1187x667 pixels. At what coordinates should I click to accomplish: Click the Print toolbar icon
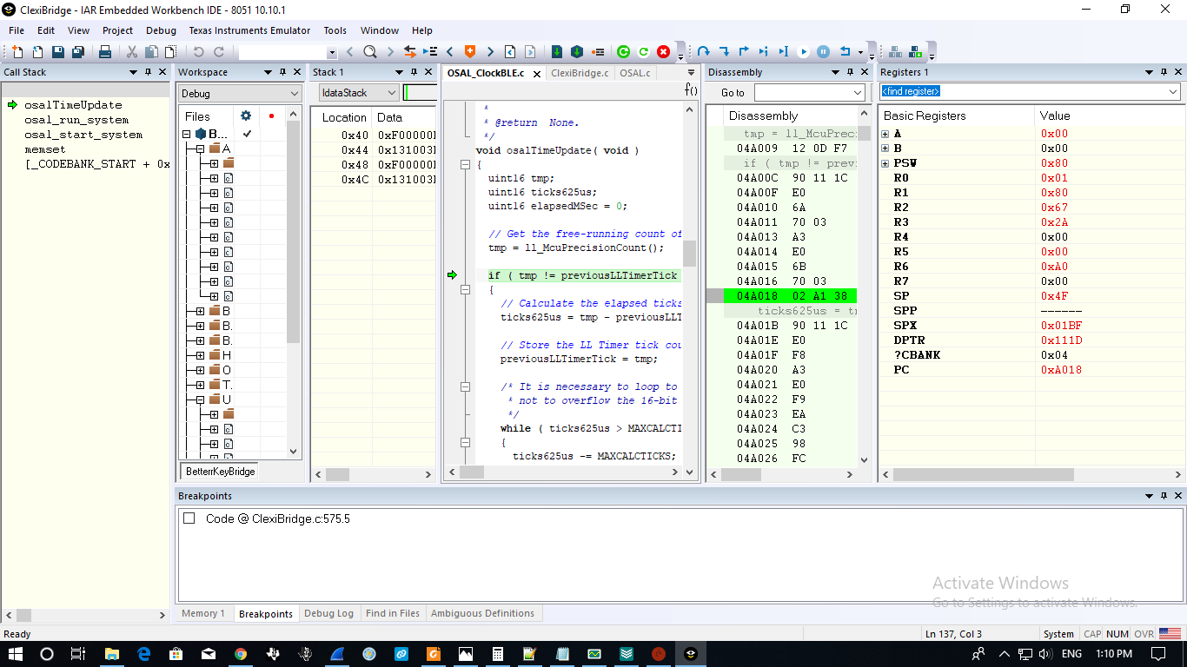pos(104,52)
